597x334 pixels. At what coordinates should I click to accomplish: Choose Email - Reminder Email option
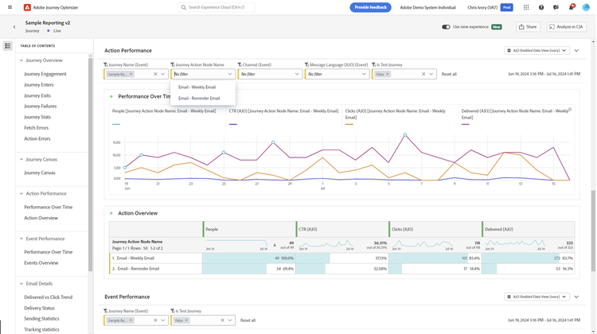tap(199, 99)
